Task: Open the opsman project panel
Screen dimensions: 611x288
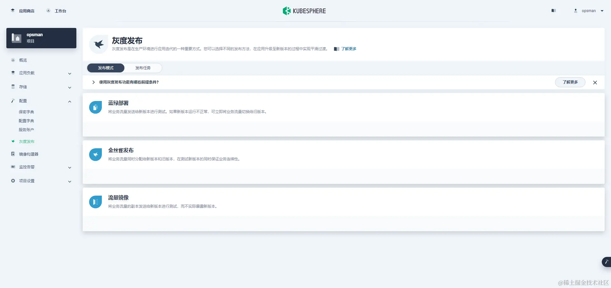Action: coord(41,38)
